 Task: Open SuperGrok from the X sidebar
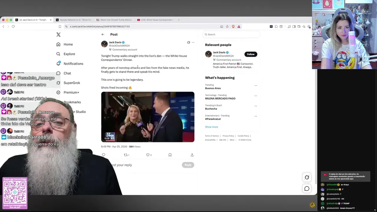tap(72, 83)
